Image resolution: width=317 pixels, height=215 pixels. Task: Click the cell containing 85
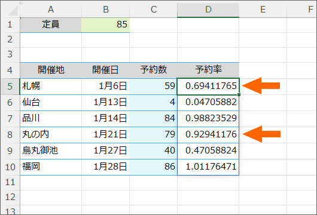click(105, 25)
